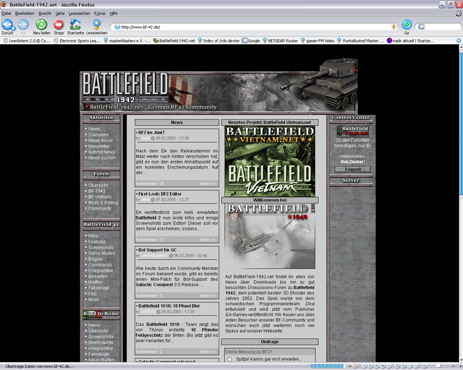Image resolution: width=463 pixels, height=370 pixels.
Task: Open the Gehe menu
Action: pos(60,14)
